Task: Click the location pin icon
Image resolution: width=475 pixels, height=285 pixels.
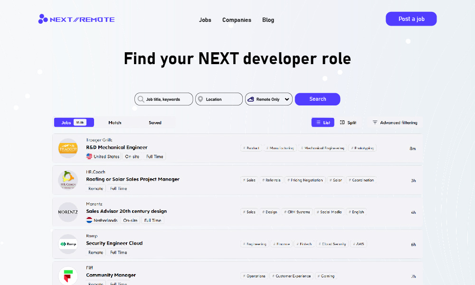Action: (x=202, y=99)
